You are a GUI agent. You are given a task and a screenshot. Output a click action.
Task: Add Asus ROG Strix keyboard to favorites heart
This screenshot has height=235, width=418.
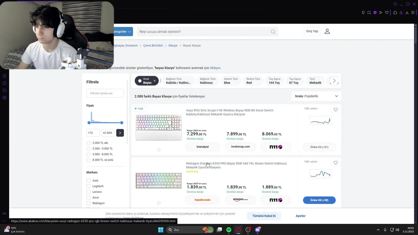point(335,110)
